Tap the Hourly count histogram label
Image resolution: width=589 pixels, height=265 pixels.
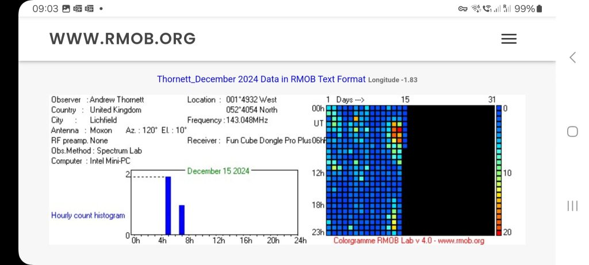click(x=88, y=216)
